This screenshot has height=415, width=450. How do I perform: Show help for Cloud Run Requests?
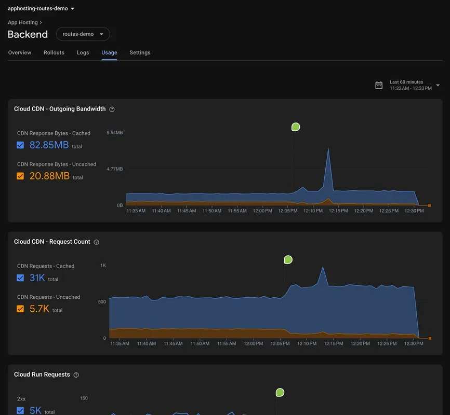76,375
